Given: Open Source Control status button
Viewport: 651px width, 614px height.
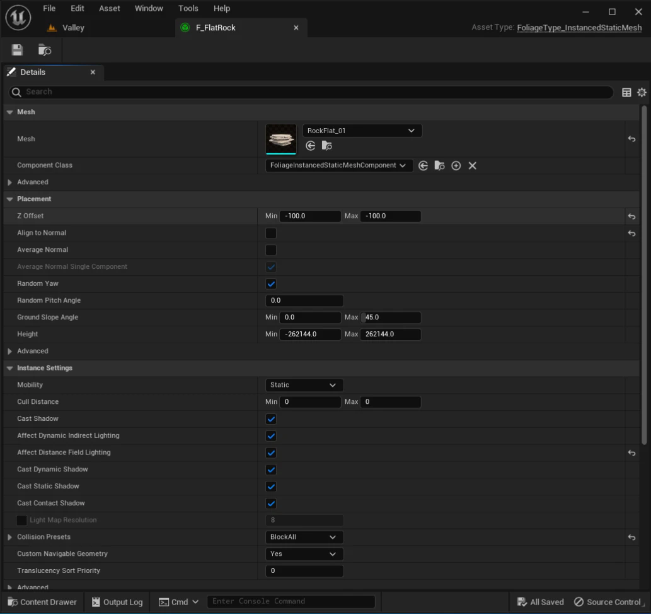Looking at the screenshot, I should pos(608,602).
